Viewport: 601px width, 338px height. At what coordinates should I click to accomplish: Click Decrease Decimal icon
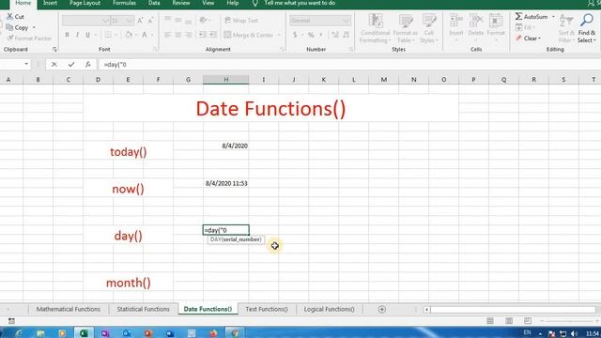click(347, 35)
